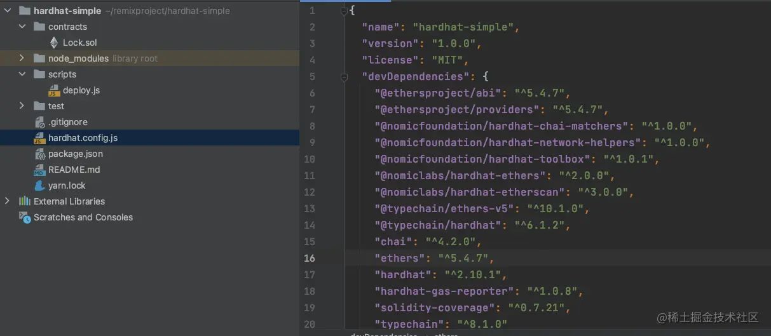Click the "@typechain/ethers-v5" key
771x336 pixels.
pyautogui.click(x=444, y=208)
